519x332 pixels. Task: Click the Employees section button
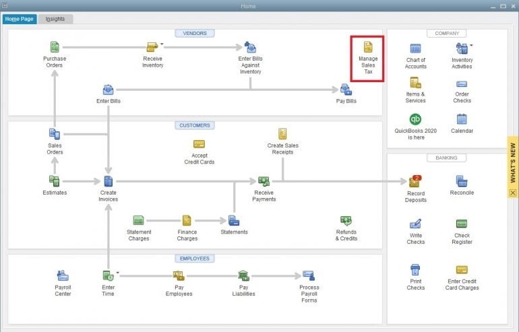pos(194,258)
